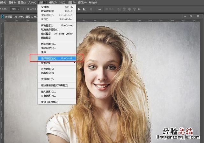204x143 pixels.
Task: Click "存储选区(V)..." to save the selection
Action: [x=48, y=95]
